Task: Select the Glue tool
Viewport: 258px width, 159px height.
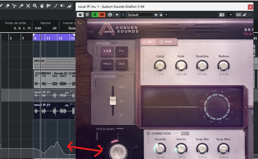Action: point(21,6)
